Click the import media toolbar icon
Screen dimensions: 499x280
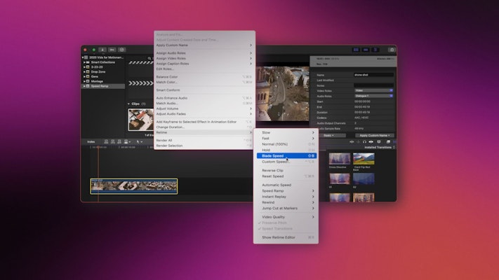coord(102,50)
